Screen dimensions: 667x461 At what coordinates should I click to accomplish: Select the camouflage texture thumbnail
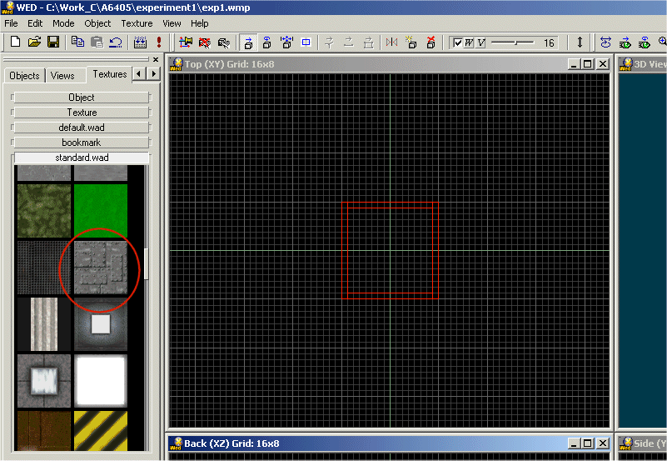44,211
